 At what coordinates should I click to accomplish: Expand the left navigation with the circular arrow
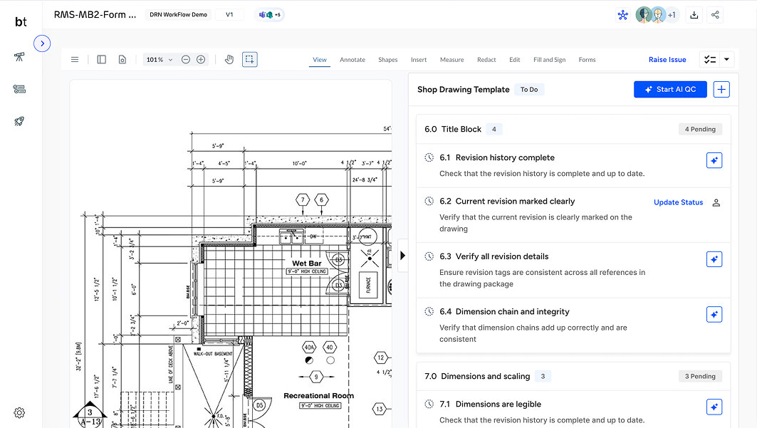click(x=42, y=43)
